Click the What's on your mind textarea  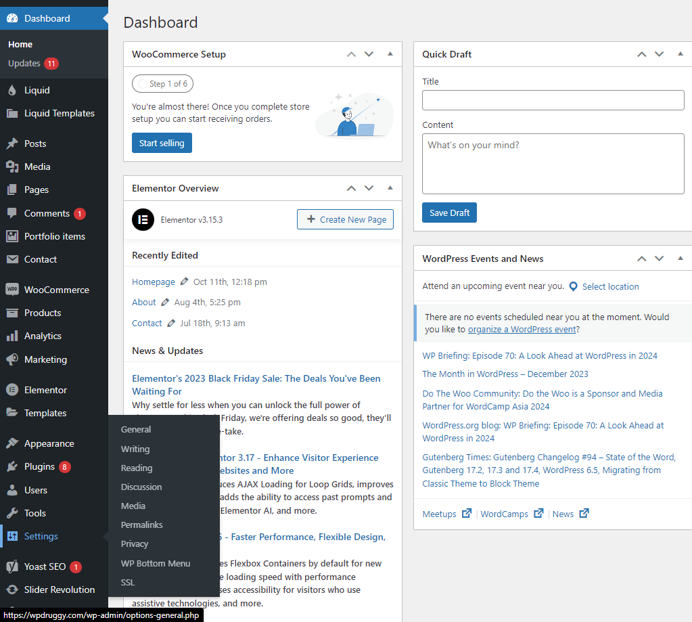[x=553, y=164]
